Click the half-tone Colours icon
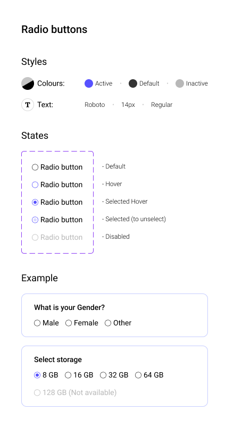This screenshot has height=428, width=234. (x=28, y=83)
